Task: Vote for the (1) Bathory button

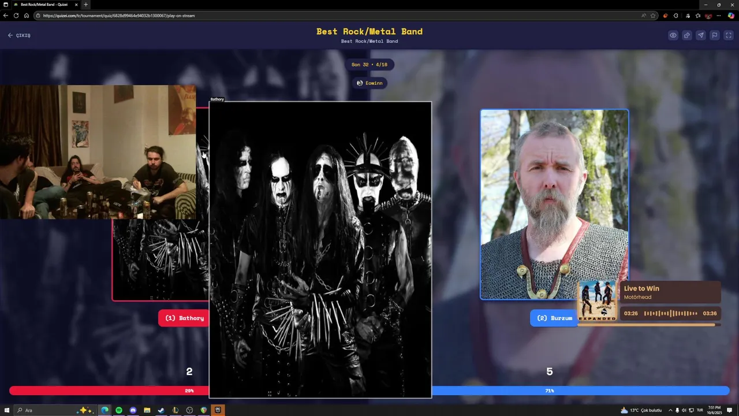Action: coord(184,318)
